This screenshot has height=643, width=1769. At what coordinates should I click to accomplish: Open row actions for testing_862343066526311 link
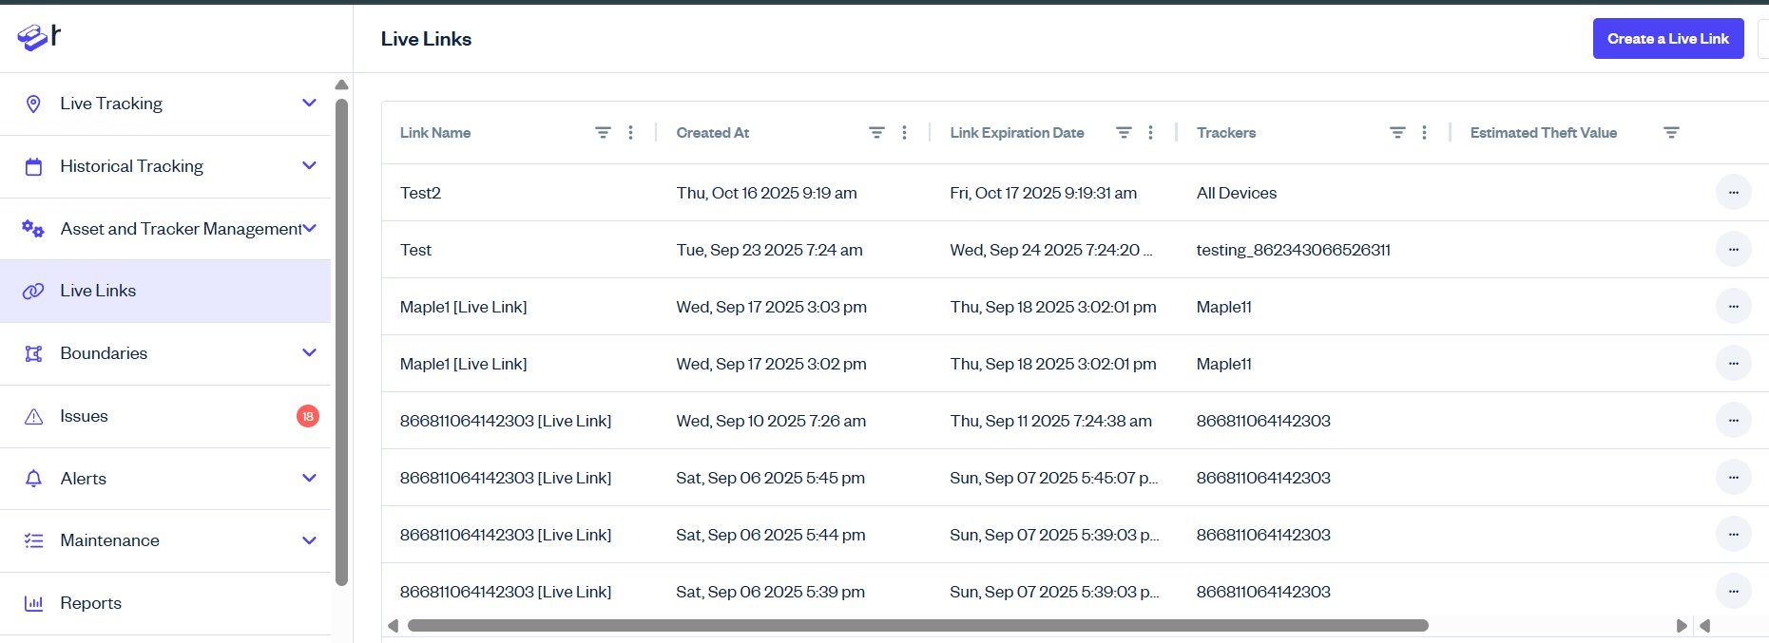click(x=1733, y=250)
